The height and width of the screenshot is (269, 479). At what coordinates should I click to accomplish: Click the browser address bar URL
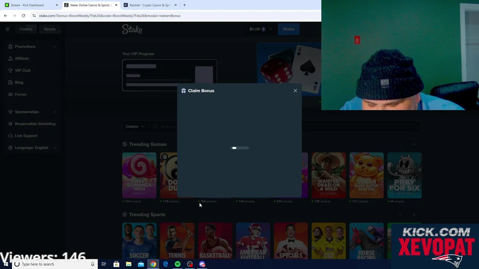tap(110, 16)
